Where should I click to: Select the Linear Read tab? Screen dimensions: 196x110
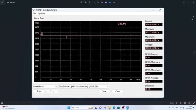(39, 18)
